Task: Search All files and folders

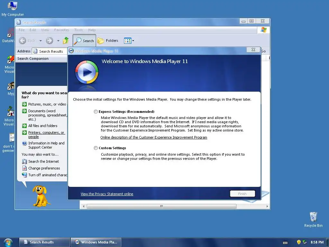Action: pos(43,126)
